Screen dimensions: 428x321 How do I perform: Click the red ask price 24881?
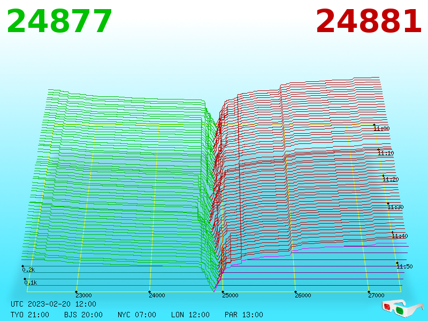[369, 21]
